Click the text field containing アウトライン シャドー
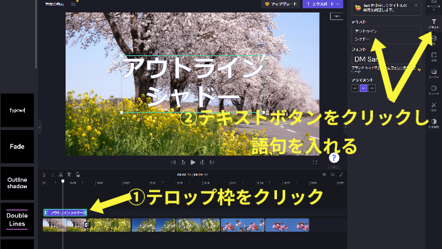Image resolution: width=442 pixels, height=249 pixels. [386, 35]
